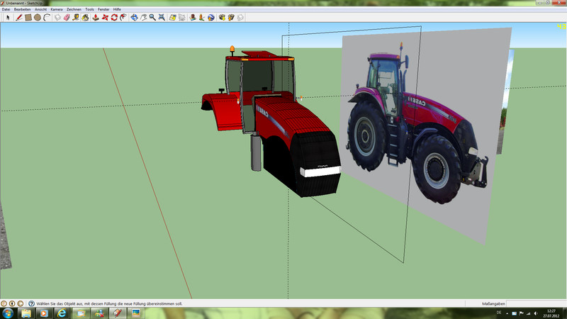Select the Move tool
Screen dimensions: 567x319
105,17
